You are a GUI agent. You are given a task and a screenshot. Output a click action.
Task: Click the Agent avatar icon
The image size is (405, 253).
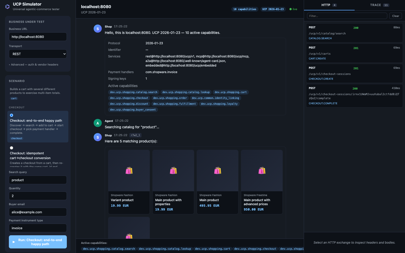98,123
